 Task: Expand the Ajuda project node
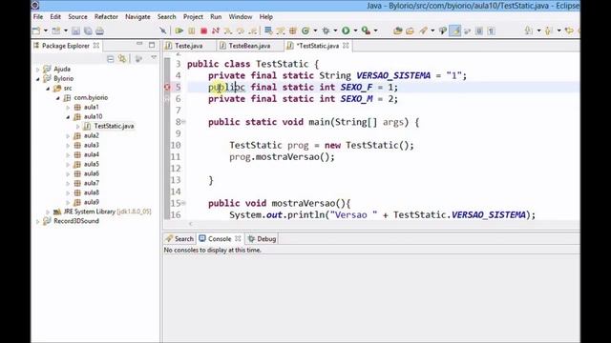coord(38,70)
